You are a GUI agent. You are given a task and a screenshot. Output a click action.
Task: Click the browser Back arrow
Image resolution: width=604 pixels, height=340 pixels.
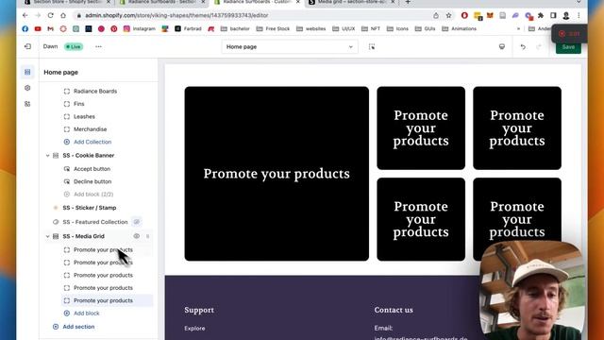25,15
